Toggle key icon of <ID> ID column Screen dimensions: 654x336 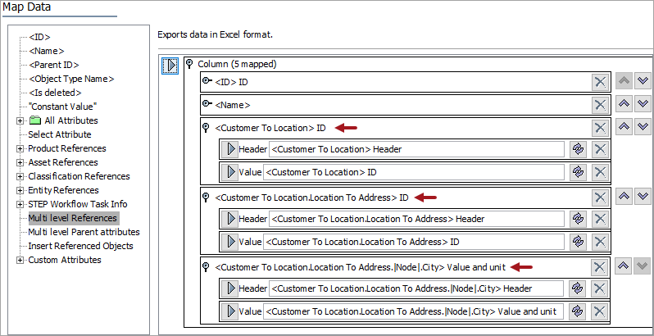click(x=207, y=82)
